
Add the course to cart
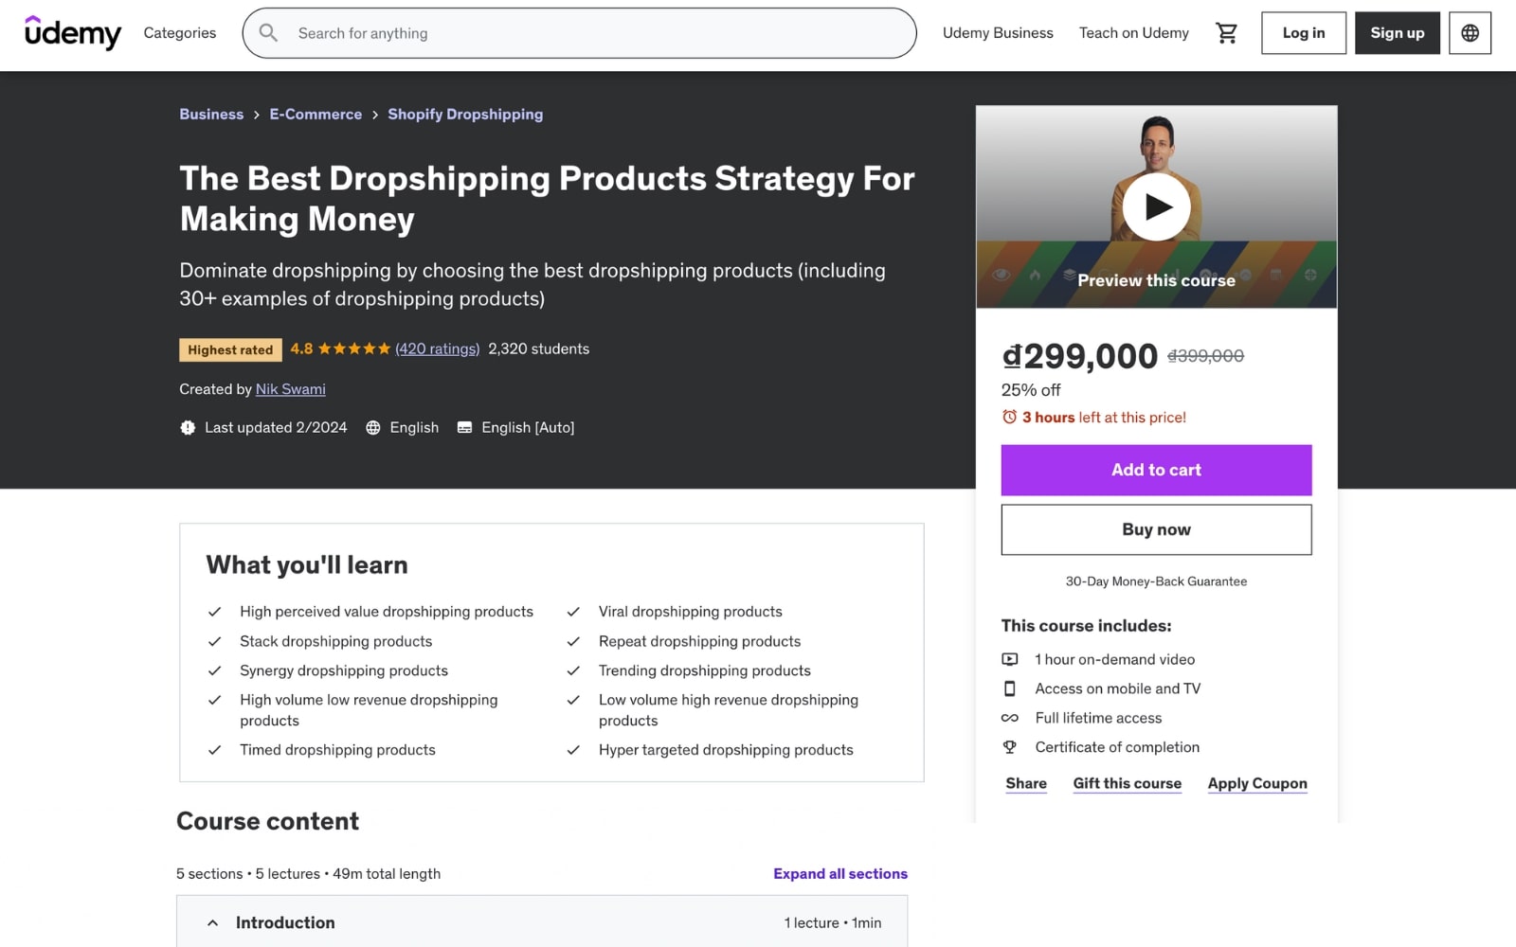[1156, 470]
